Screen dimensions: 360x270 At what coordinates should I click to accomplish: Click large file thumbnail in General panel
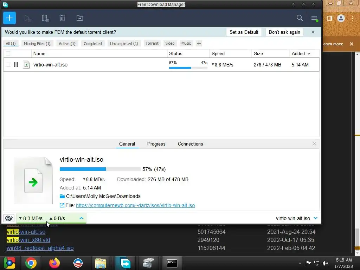click(33, 180)
